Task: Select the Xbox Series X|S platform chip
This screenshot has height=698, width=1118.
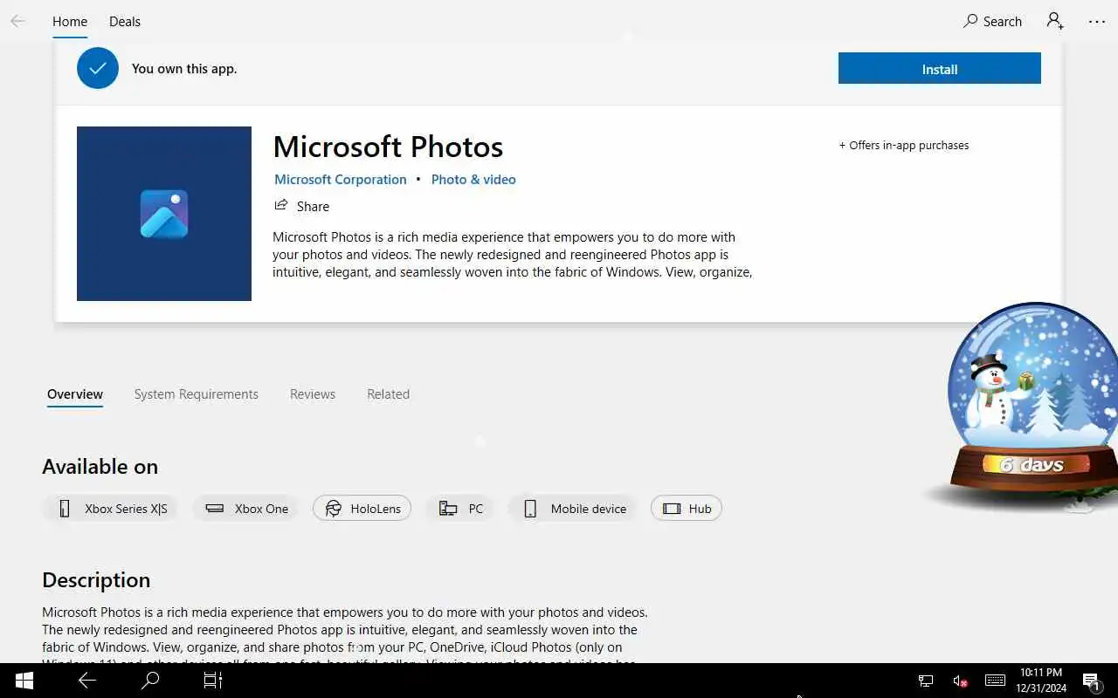Action: 110,509
